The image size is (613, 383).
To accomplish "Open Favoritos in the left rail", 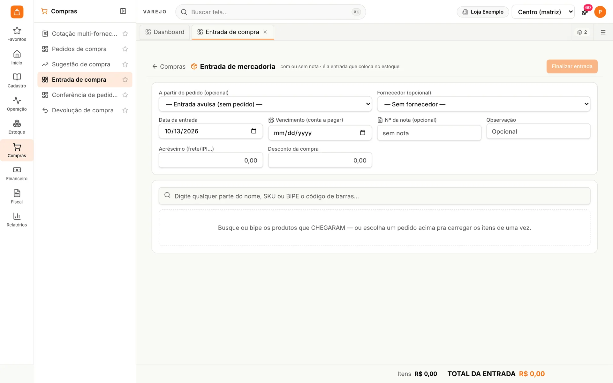I will tap(17, 34).
